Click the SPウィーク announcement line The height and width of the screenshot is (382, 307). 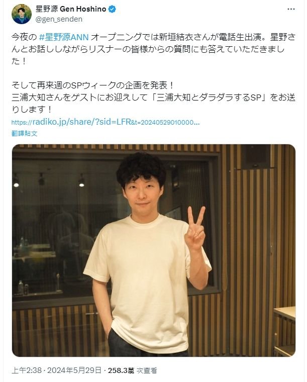[93, 85]
